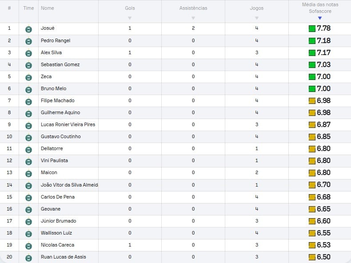Click the crest icon beside Maicon
Viewport: 351px width, 263px height.
tap(28, 173)
